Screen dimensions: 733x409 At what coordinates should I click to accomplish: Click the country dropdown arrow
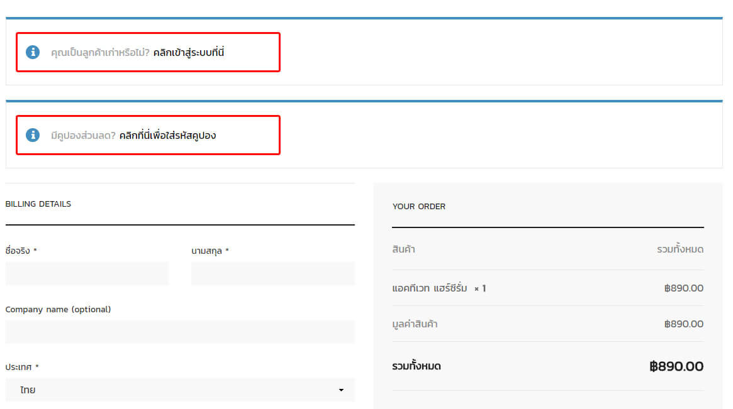pyautogui.click(x=341, y=390)
